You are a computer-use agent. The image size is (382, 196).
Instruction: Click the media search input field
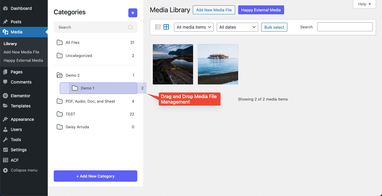click(x=345, y=27)
